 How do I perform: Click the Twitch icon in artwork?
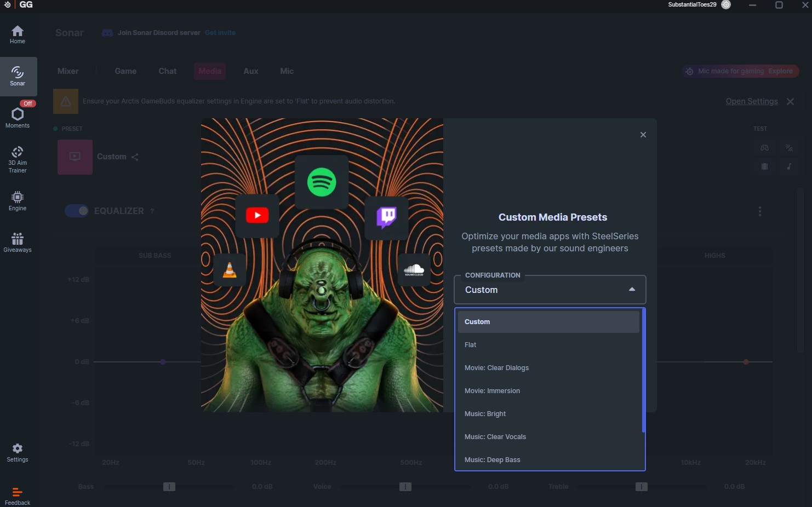[x=386, y=217]
